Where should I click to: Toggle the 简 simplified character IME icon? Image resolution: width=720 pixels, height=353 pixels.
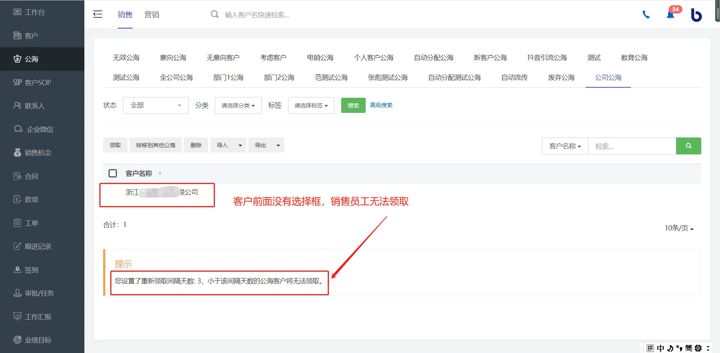pos(689,348)
